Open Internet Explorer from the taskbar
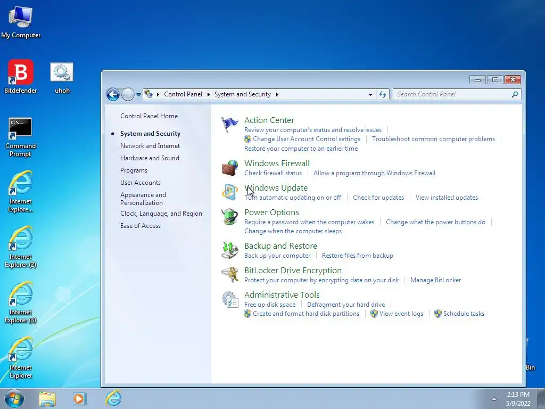The image size is (545, 409). click(114, 398)
